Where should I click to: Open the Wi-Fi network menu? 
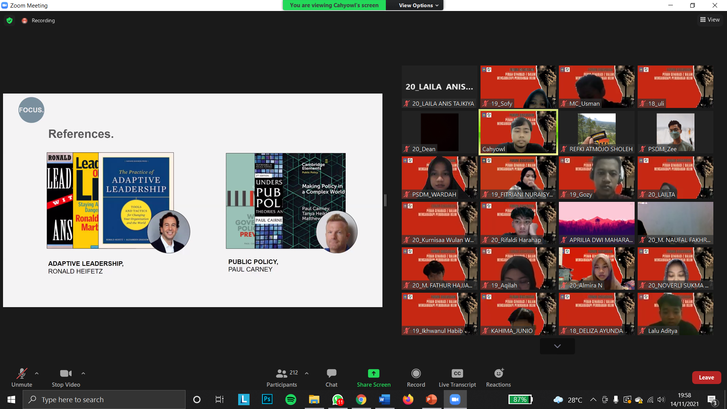651,400
